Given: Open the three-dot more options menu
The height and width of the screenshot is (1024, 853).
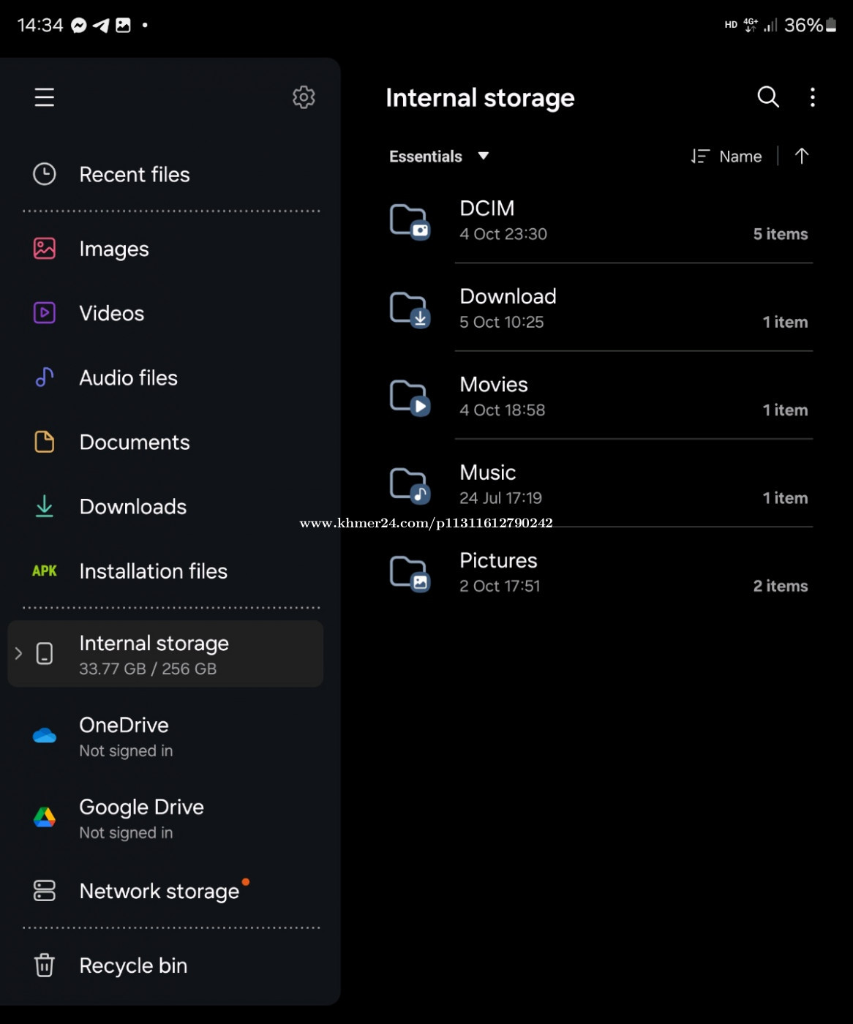Looking at the screenshot, I should [x=812, y=97].
